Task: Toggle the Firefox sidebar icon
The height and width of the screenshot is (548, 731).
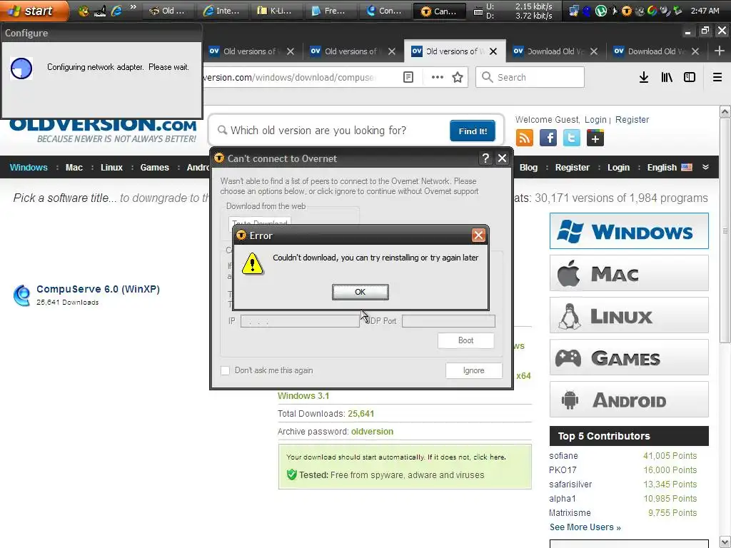Action: [x=690, y=77]
